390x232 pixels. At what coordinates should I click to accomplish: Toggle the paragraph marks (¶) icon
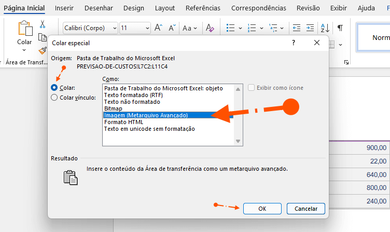[x=340, y=28]
